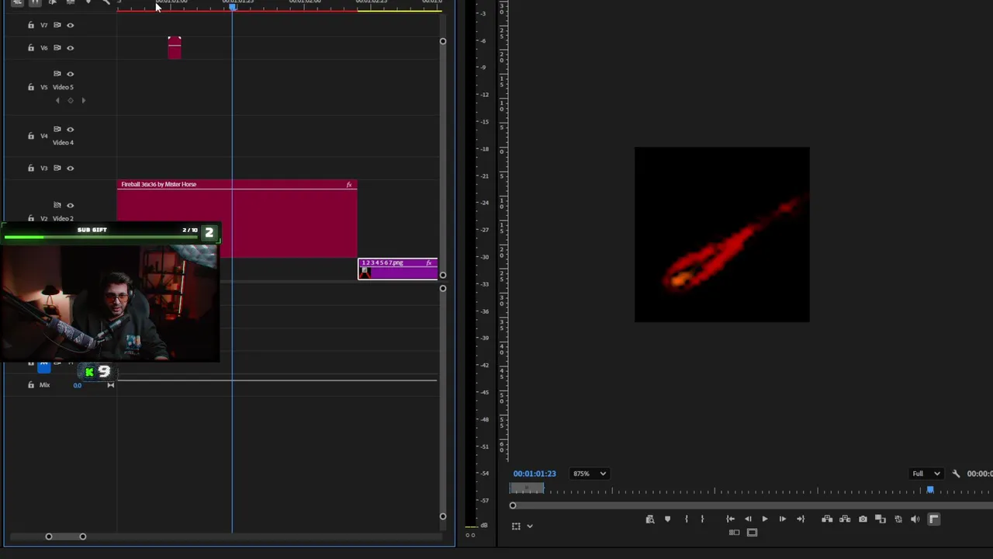Viewport: 993px width, 559px height.
Task: Toggle sync lock on Video 5
Action: 57,74
